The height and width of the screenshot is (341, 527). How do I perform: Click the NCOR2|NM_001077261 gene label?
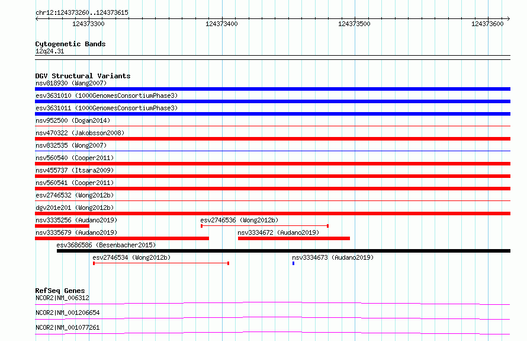coord(68,327)
